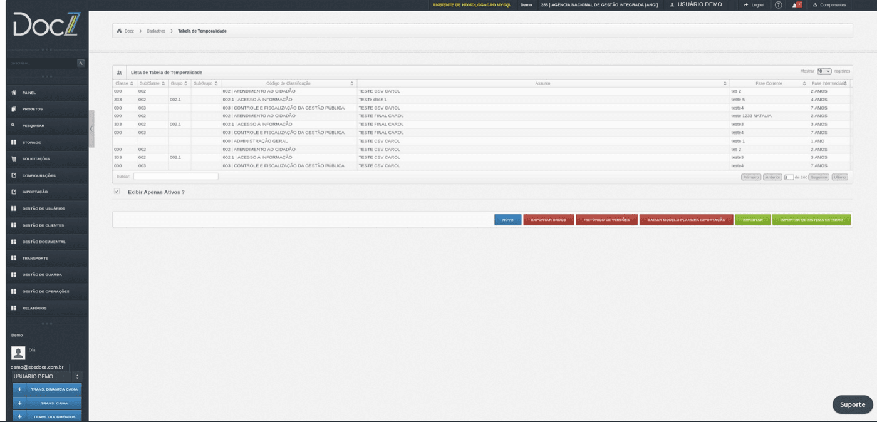877x422 pixels.
Task: Click the search magnifier icon in sidebar
Action: (x=80, y=63)
